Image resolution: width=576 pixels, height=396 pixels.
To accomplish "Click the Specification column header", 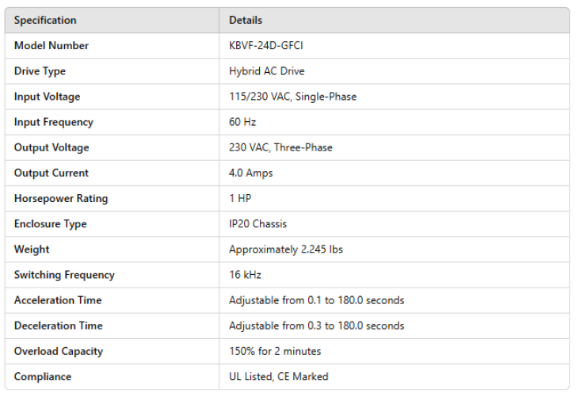I will [45, 20].
